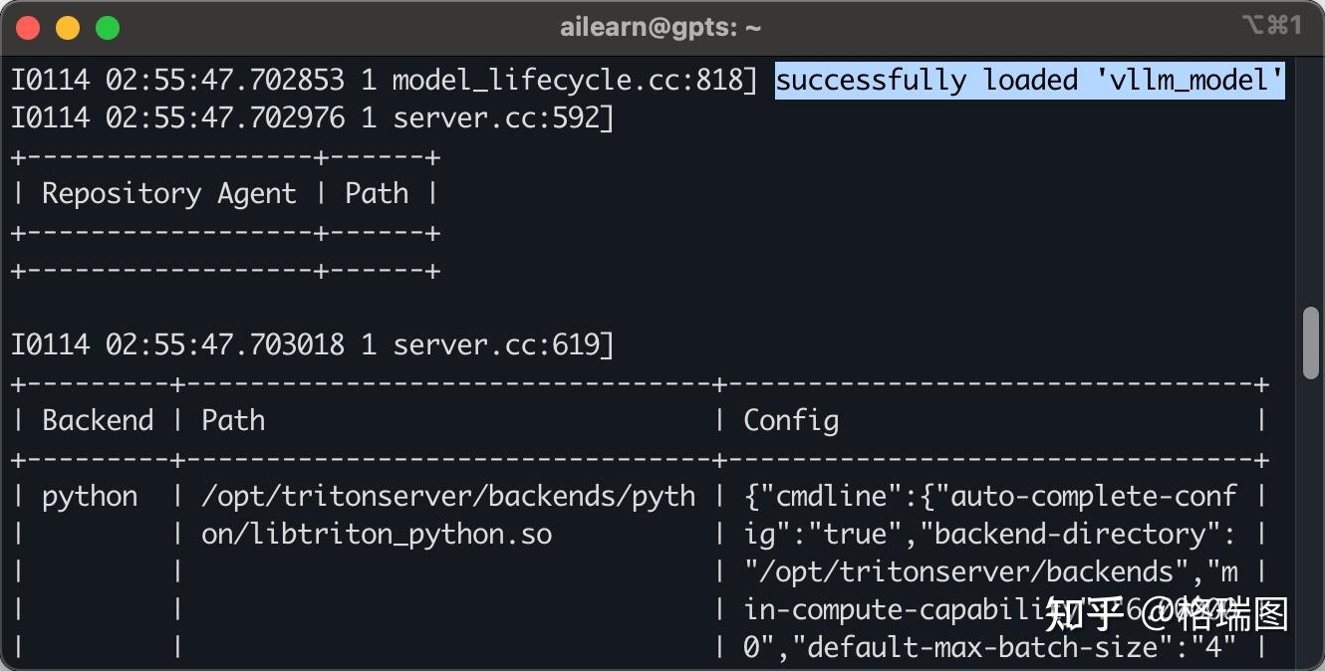Click highlighted text successfully loaded 'vllm_model'
Screen dimensions: 1325x671
(x=1029, y=80)
